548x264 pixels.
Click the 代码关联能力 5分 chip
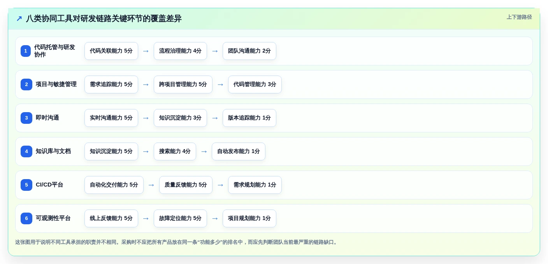click(x=111, y=51)
